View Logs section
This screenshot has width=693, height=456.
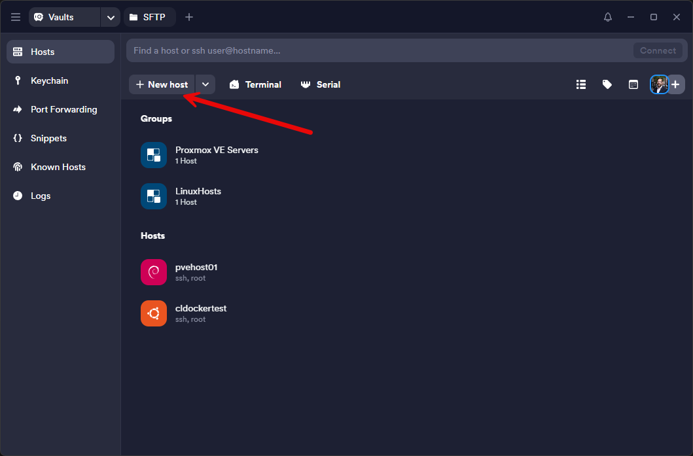61,196
